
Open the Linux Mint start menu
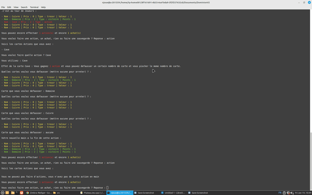[x=3, y=193]
